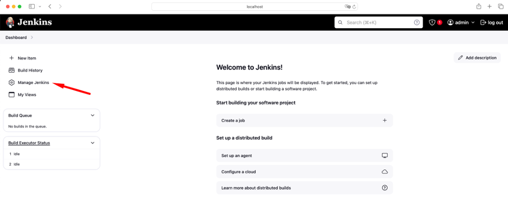Click the monitor icon on Set up an agent

pos(385,155)
